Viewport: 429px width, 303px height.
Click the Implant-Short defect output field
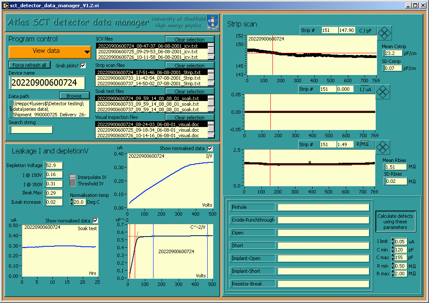(x=323, y=271)
